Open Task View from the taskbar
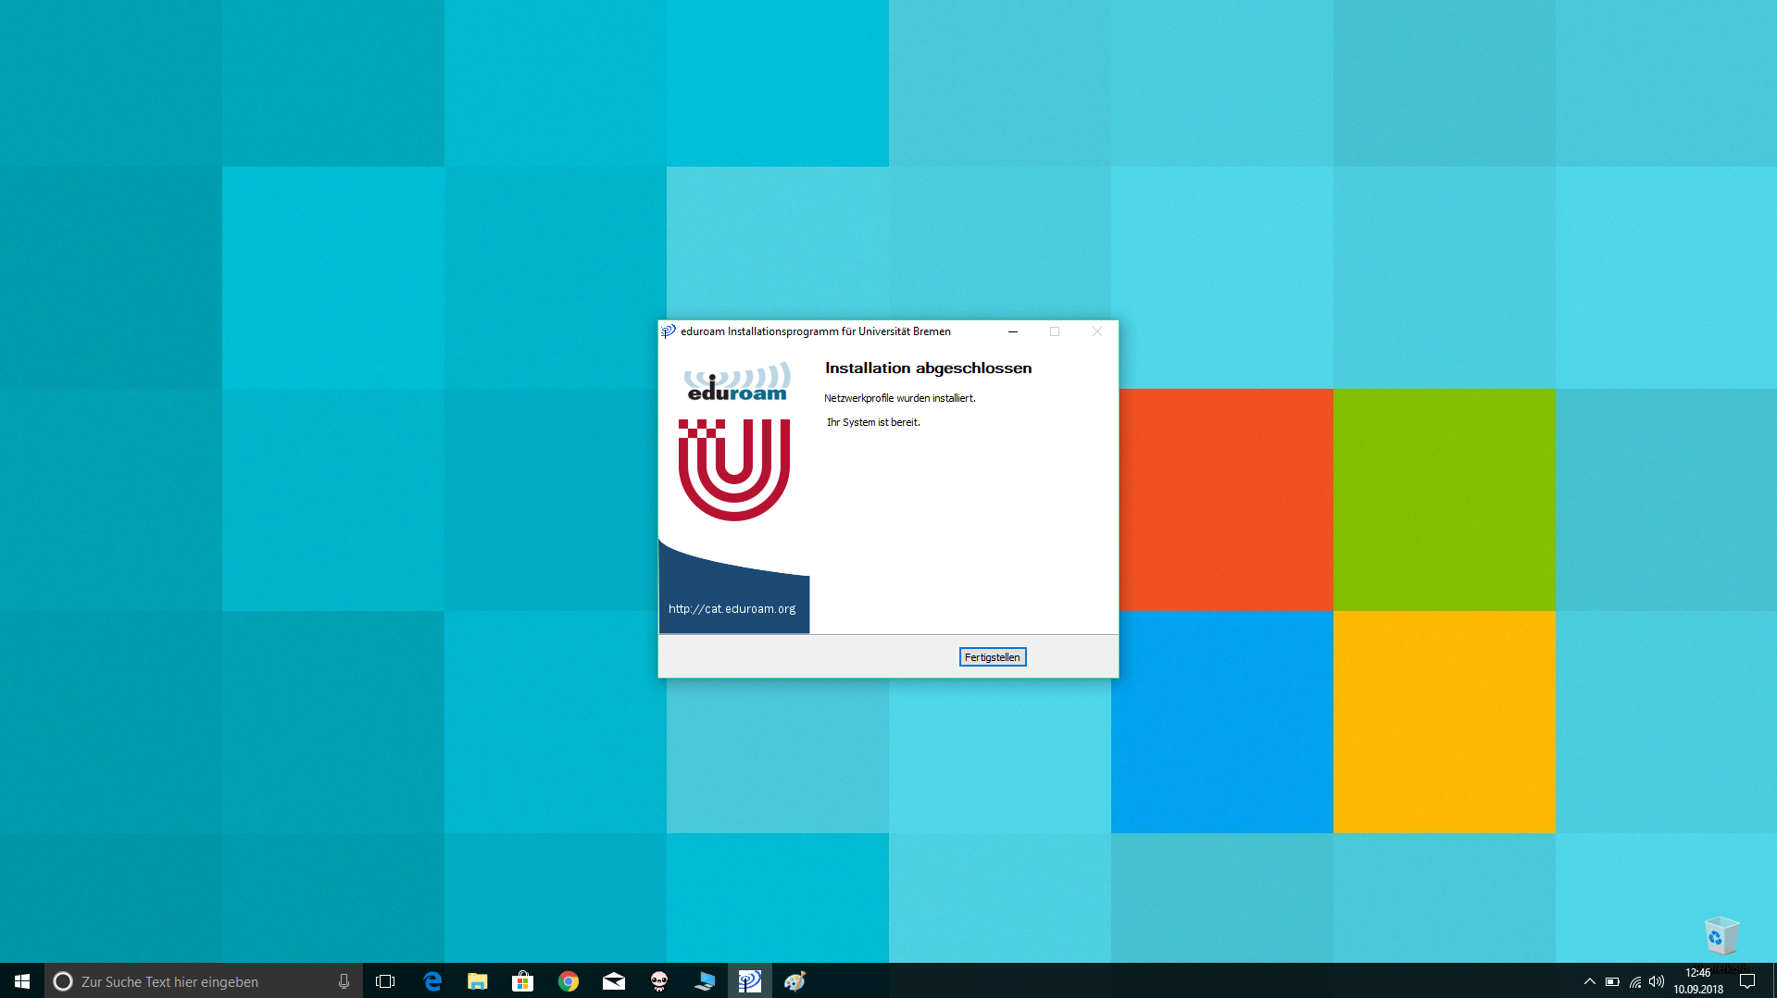 (385, 981)
